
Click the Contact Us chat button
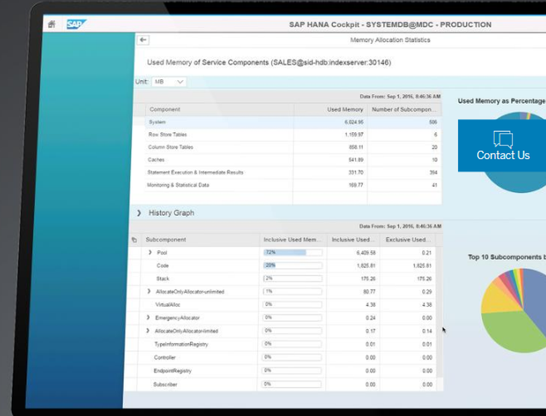[502, 146]
